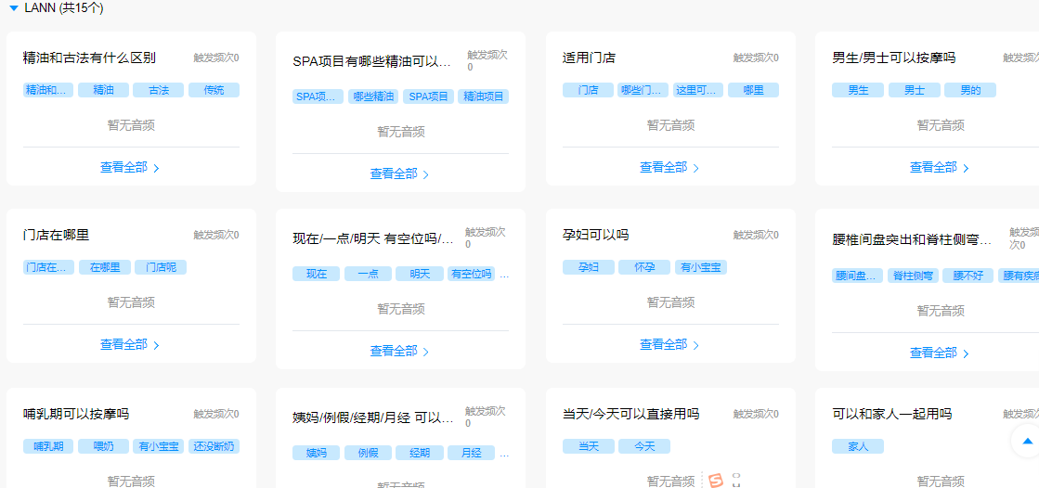Open 查看全部 in 精油和古法有什么区别 card
Screen dimensions: 1039x488
(x=124, y=168)
